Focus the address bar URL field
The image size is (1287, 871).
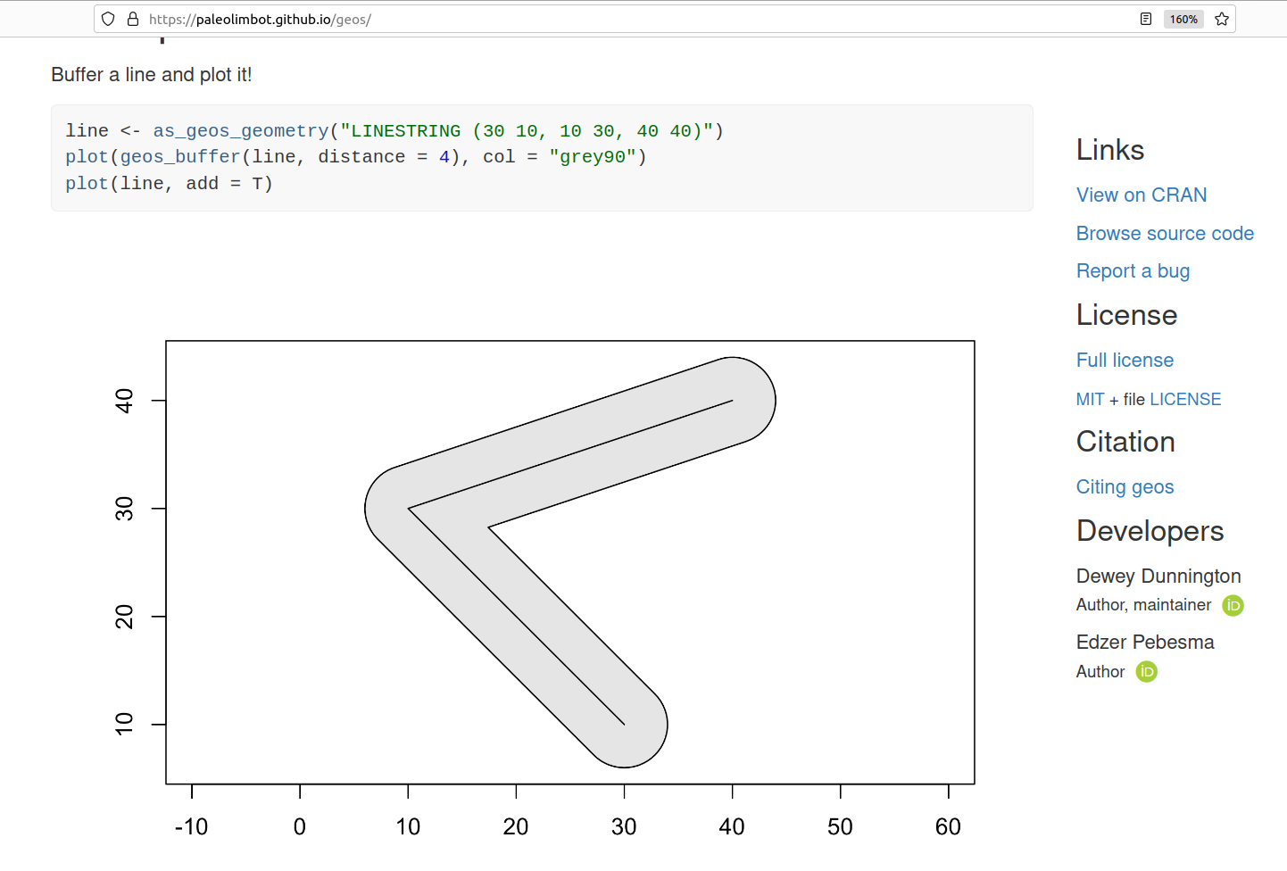tap(625, 19)
